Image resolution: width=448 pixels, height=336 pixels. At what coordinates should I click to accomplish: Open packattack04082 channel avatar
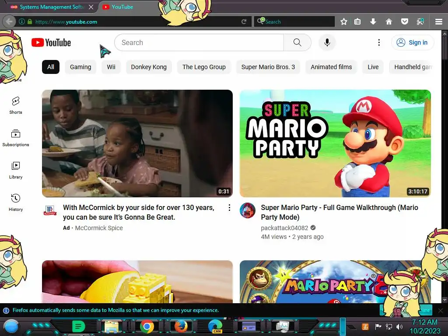tap(248, 210)
